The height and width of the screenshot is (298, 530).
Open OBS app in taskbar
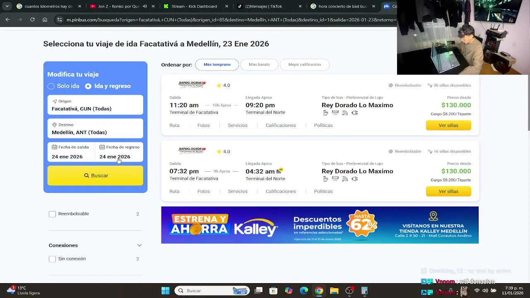[349, 291]
